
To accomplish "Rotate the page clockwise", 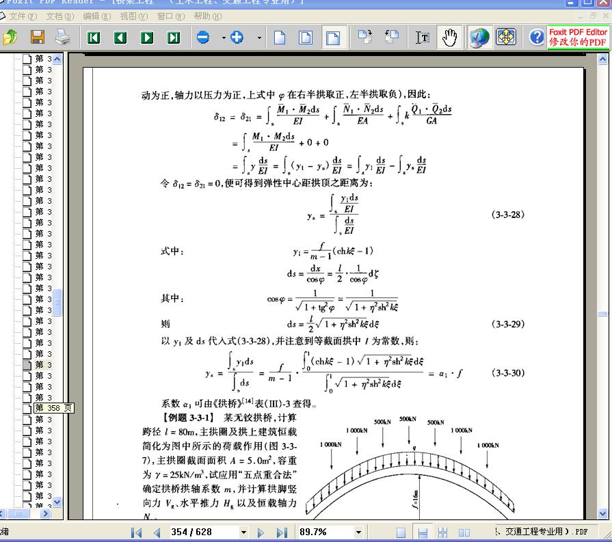I will coord(365,38).
